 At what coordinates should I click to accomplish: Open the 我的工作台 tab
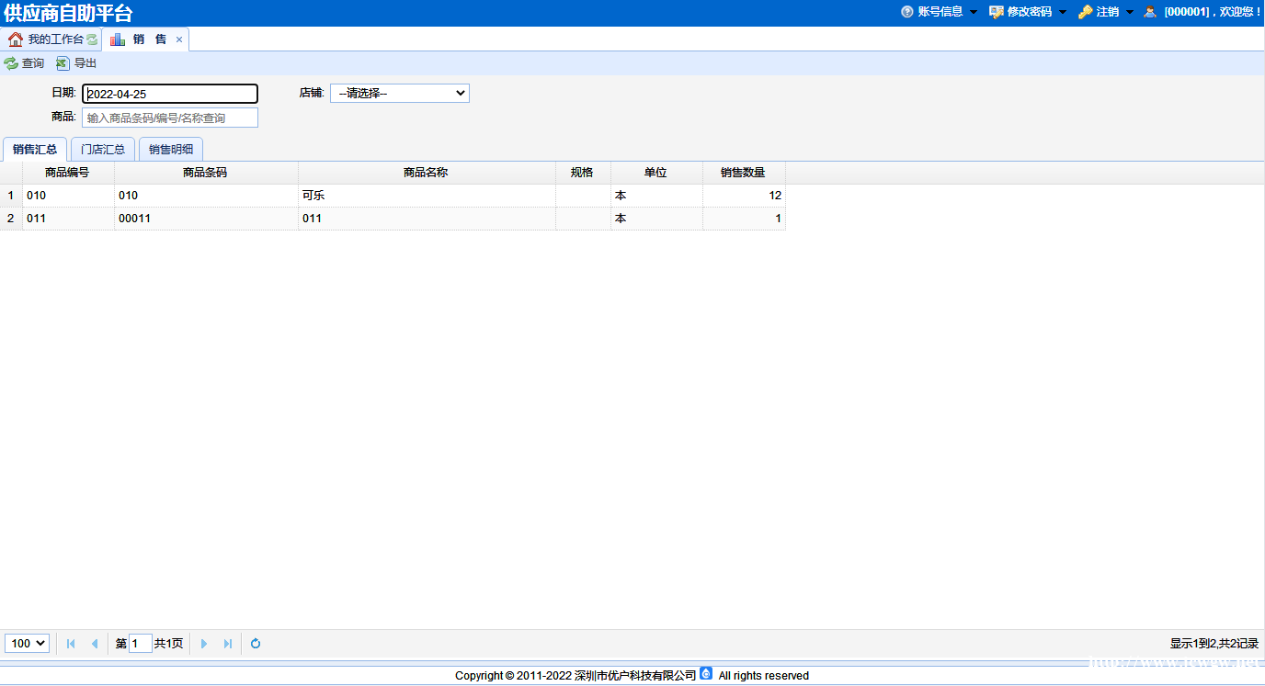(48, 39)
